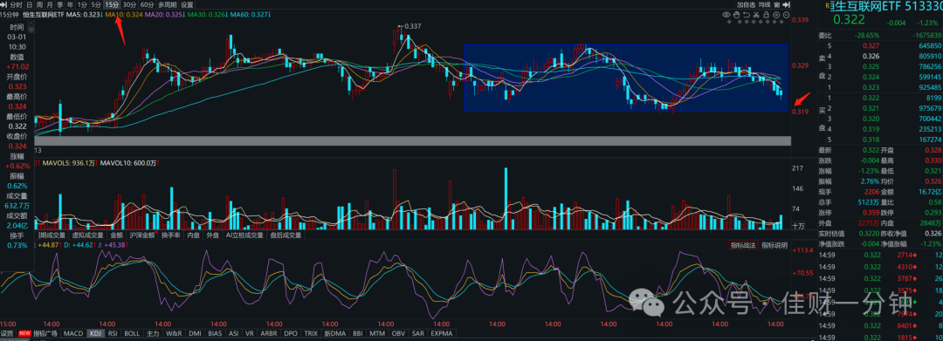Toggle the eye visibility icon above chart
The image size is (943, 341).
click(x=726, y=15)
